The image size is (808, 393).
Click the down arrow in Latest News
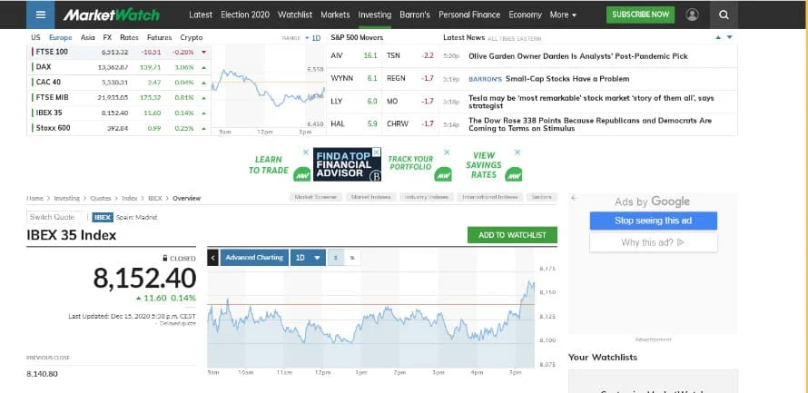(x=729, y=37)
